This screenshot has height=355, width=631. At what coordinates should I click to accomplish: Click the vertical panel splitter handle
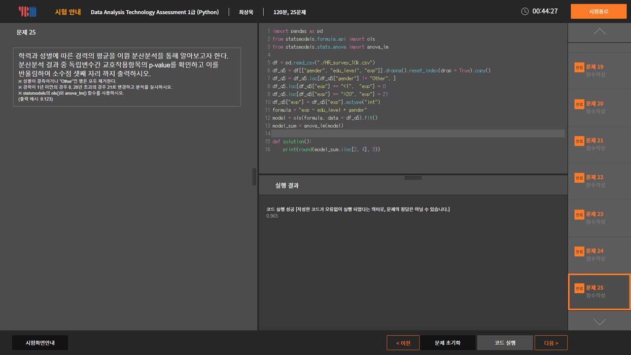coord(254,177)
